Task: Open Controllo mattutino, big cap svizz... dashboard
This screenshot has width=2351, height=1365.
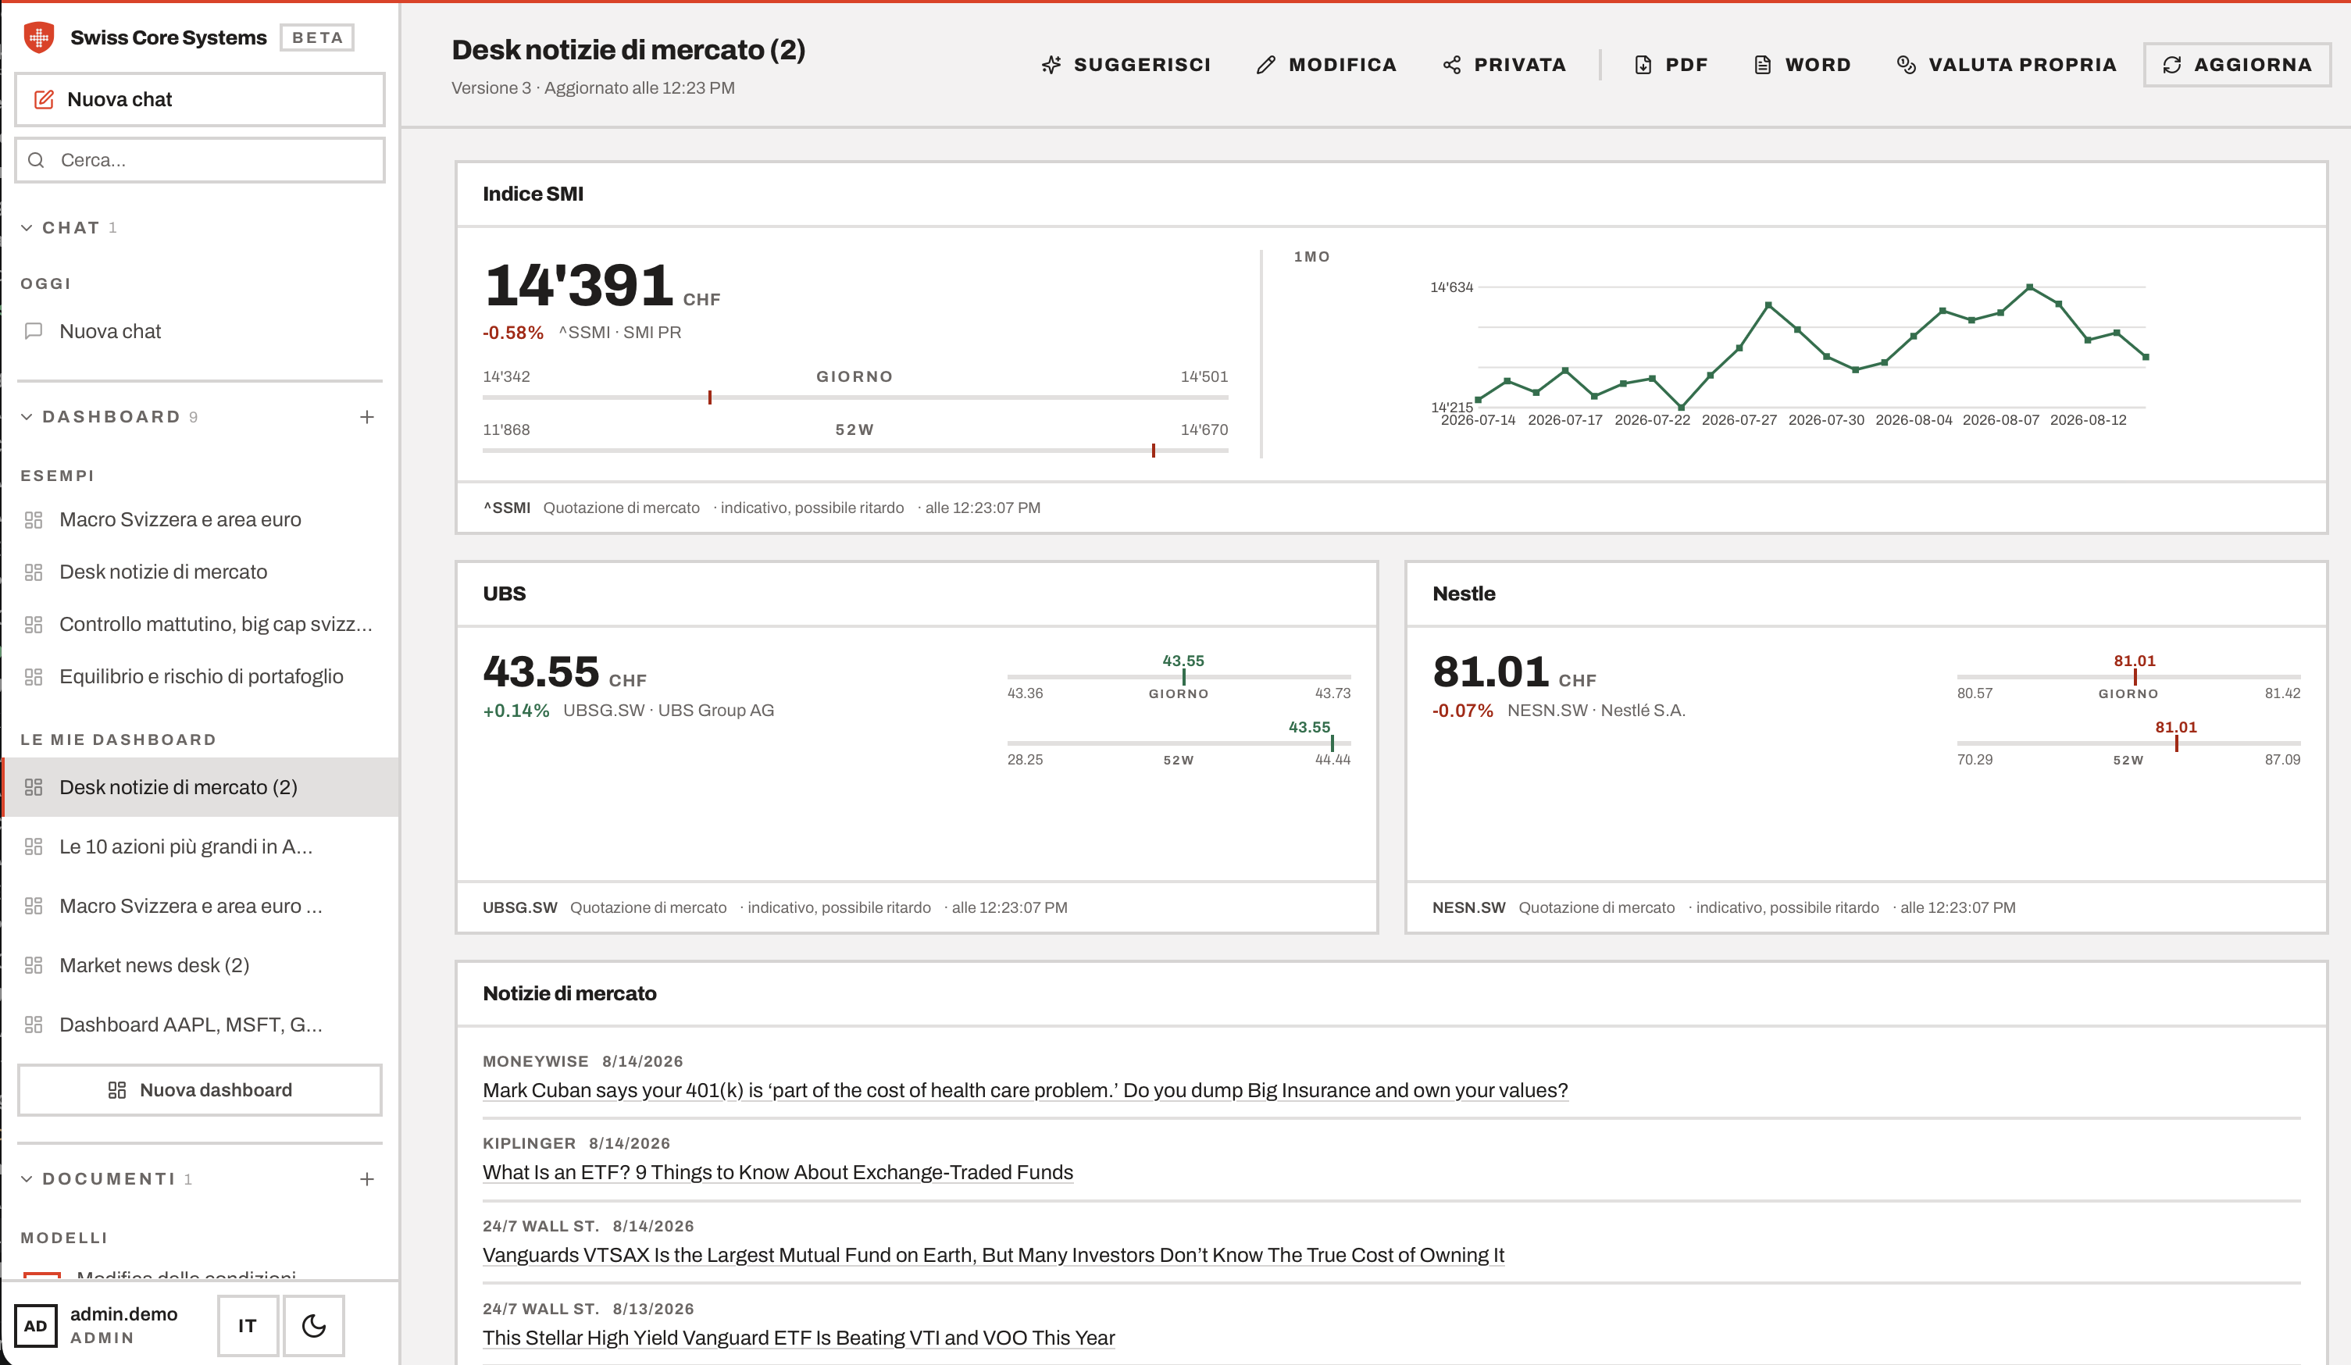Action: 200,624
